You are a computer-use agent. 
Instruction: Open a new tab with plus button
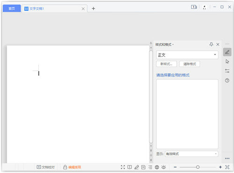pos(93,8)
